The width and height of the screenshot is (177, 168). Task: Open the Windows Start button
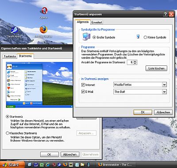12,164
